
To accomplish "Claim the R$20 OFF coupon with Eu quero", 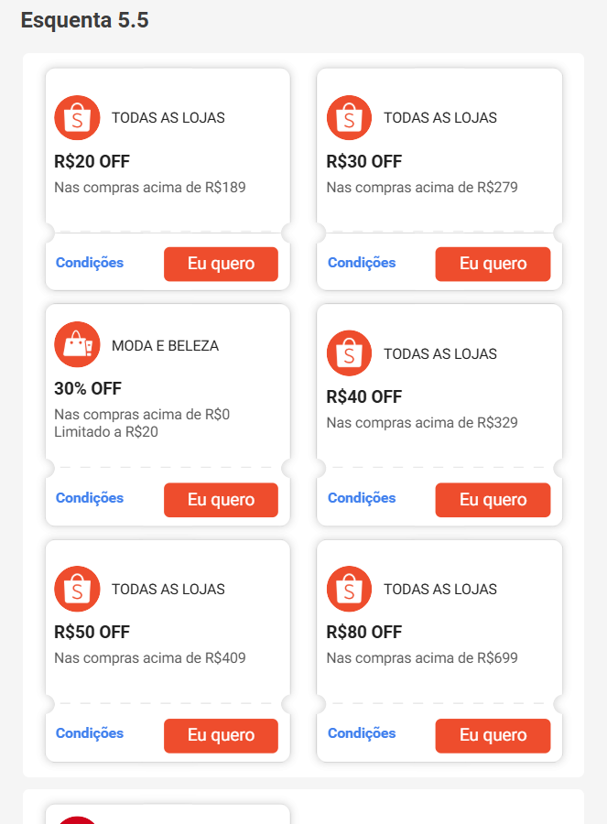I will [221, 264].
